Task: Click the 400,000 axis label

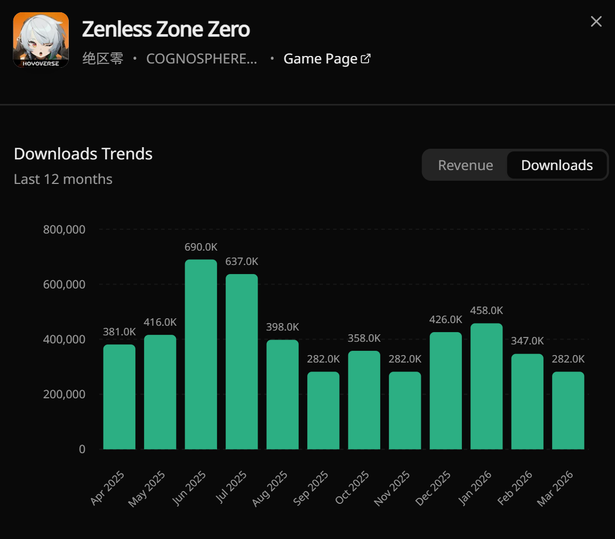Action: coord(65,339)
